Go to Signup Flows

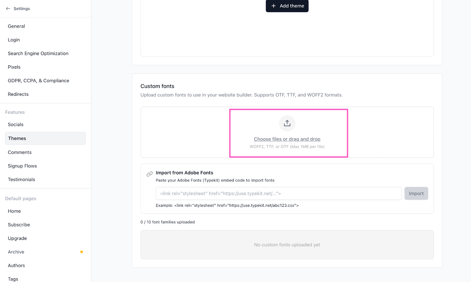coord(22,166)
